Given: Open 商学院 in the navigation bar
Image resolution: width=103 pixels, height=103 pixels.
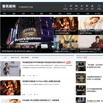Looking at the screenshot, I should tap(69, 13).
